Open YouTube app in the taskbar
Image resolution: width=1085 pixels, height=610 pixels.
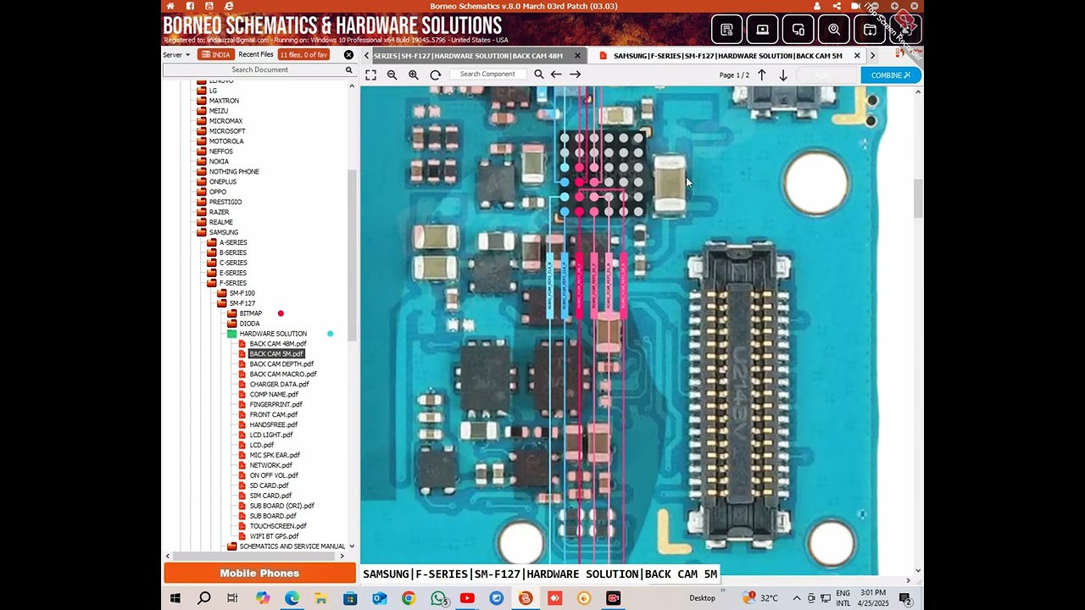coord(467,598)
